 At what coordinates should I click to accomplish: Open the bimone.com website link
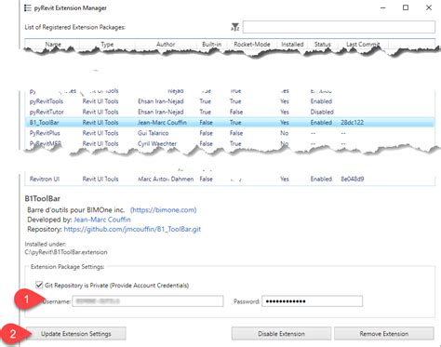click(163, 210)
